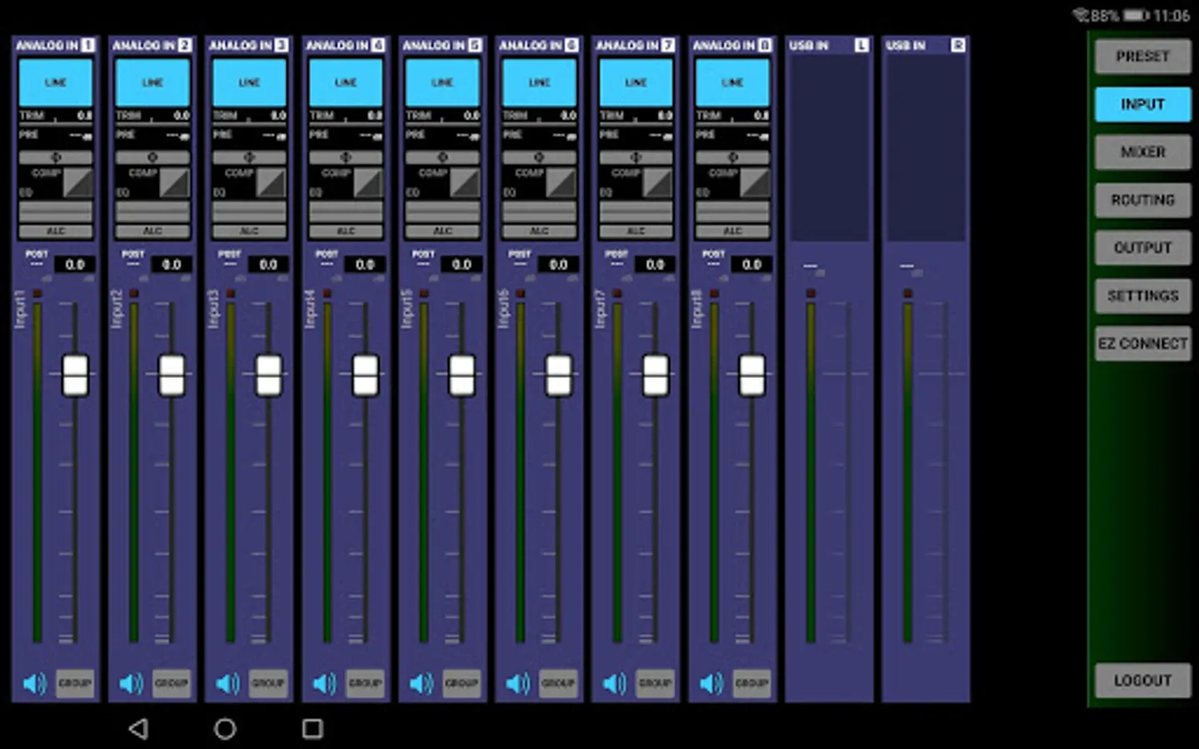The height and width of the screenshot is (749, 1199).
Task: Toggle ALC on Analog In 3
Action: click(249, 231)
